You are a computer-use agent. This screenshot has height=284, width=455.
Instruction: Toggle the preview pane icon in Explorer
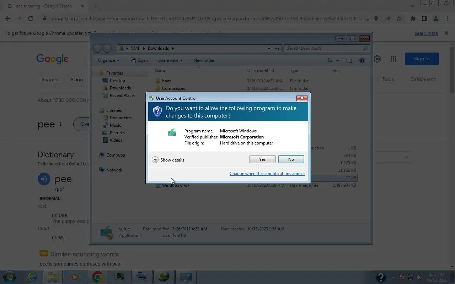[349, 60]
